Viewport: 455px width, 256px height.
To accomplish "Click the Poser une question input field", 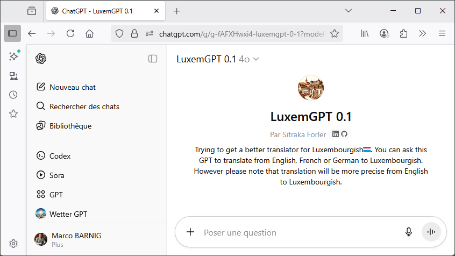I will pos(296,232).
